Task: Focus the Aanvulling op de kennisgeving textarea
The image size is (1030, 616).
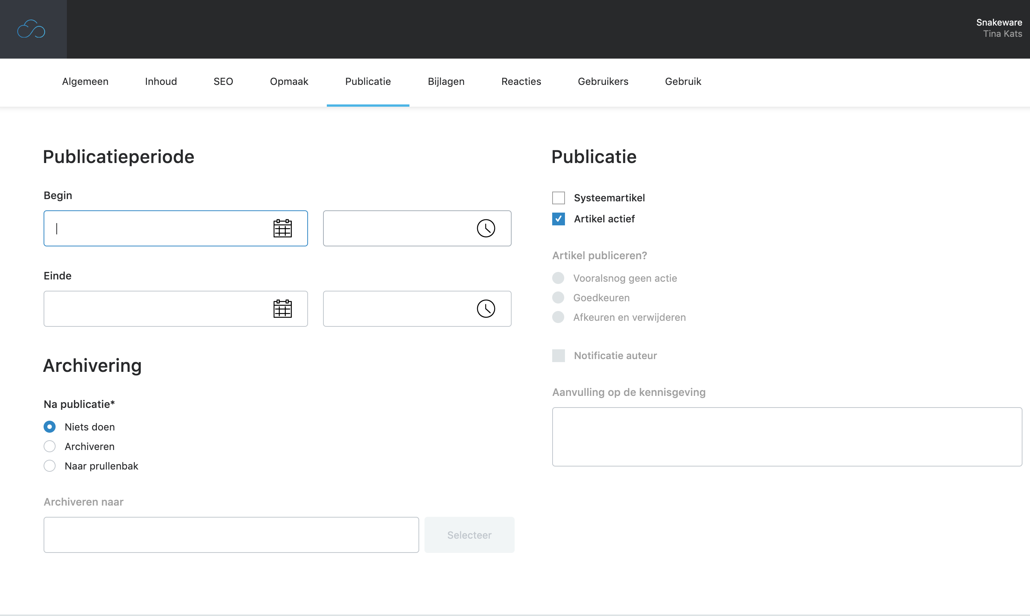Action: [x=787, y=437]
